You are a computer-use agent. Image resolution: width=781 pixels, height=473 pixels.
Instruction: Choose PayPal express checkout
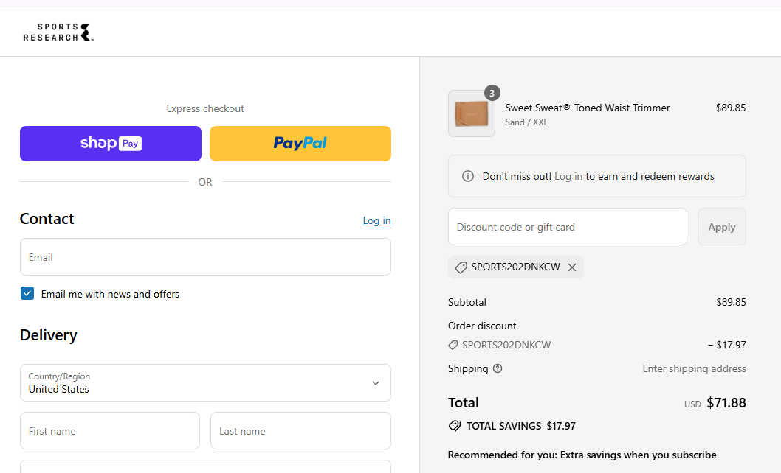point(300,143)
